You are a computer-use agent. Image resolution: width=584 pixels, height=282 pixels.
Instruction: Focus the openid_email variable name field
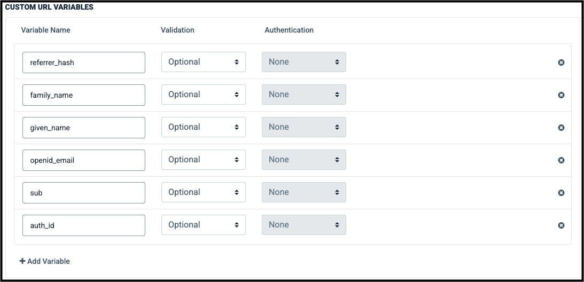(x=84, y=160)
